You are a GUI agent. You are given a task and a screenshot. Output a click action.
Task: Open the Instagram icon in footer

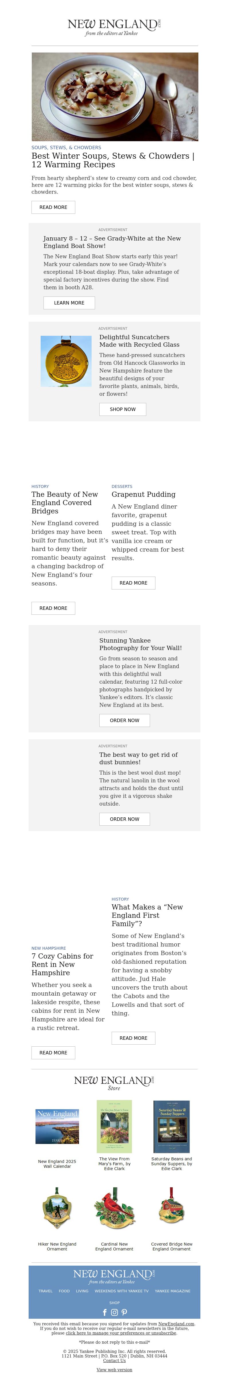pos(114,1312)
